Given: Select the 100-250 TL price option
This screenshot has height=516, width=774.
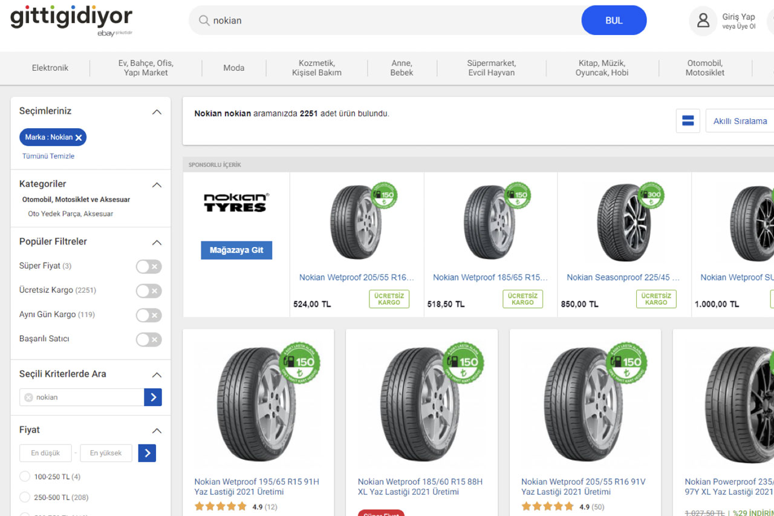Looking at the screenshot, I should [x=25, y=477].
